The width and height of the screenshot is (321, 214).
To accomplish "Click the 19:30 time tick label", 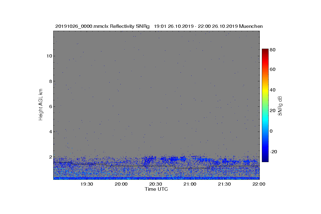I will pos(86,184).
